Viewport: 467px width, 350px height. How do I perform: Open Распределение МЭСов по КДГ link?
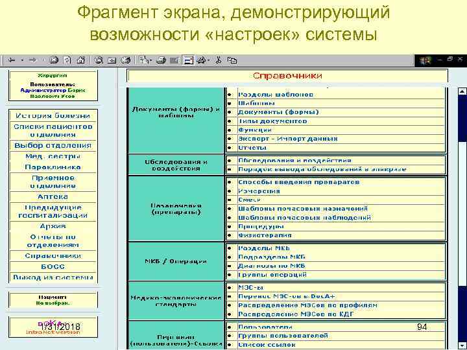coord(296,314)
